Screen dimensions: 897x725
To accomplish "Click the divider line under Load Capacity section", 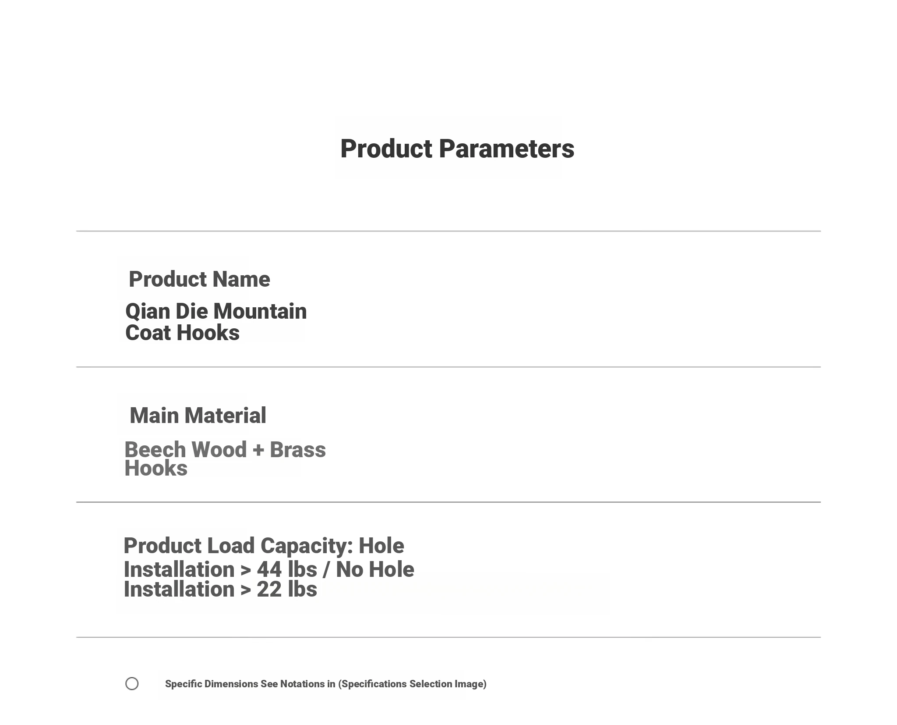I will coord(448,637).
